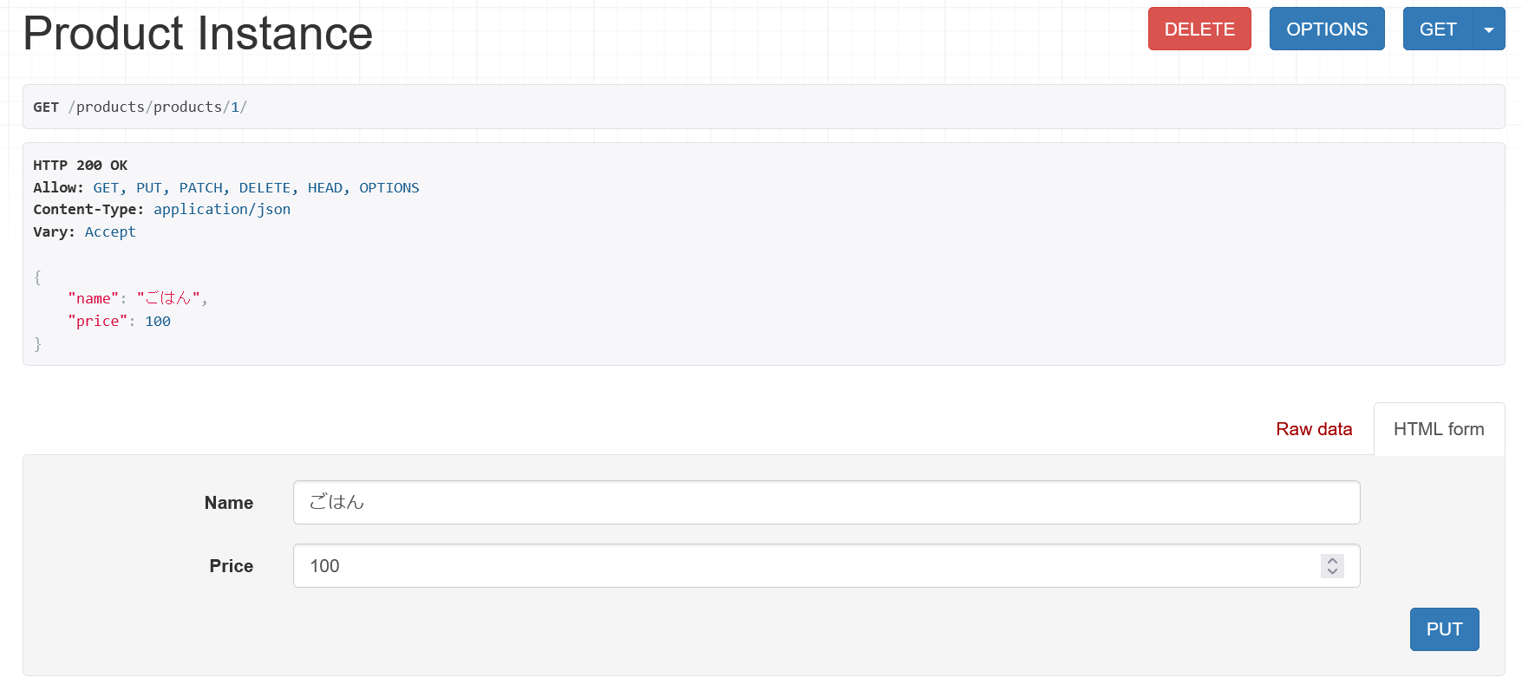Screen dimensions: 1522x684
Task: Click the Price field label
Action: tap(232, 566)
